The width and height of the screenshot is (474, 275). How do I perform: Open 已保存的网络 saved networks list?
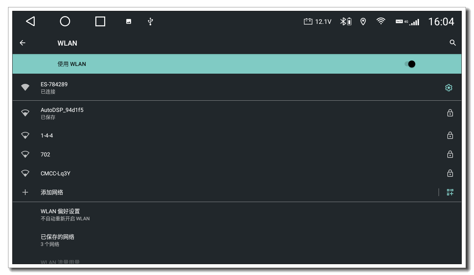(x=237, y=240)
